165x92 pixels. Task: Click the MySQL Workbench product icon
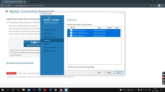pos(71,33)
